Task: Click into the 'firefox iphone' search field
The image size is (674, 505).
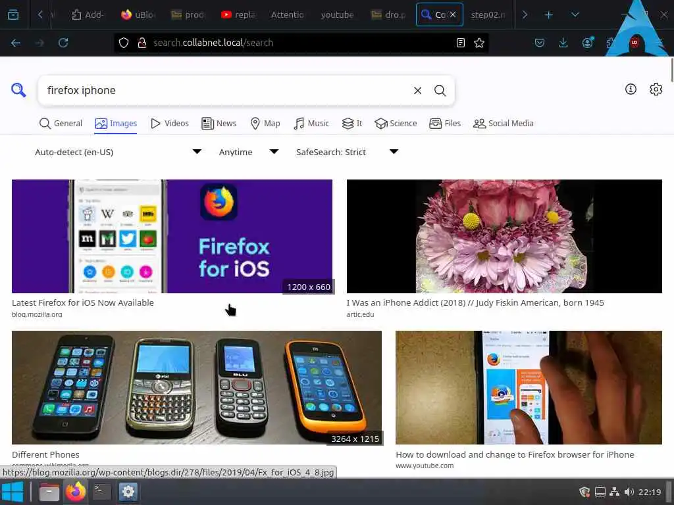Action: point(224,91)
